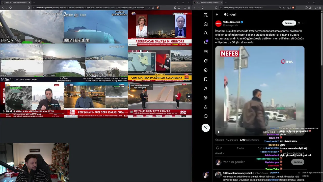323x182 pixels.
Task: Click the 6.710 Görüntüleme count
Action: (249, 140)
